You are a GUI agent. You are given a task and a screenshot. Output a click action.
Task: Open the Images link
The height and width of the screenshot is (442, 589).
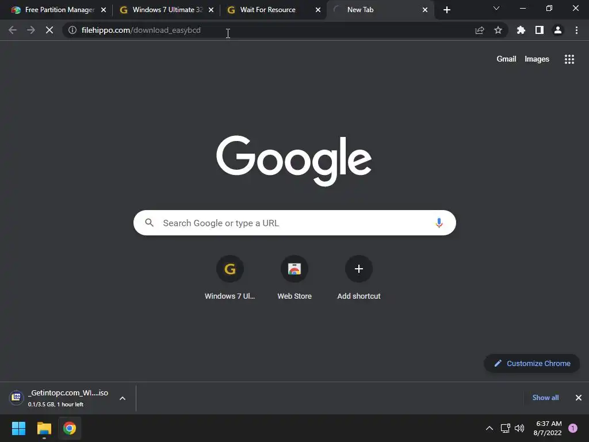point(537,59)
